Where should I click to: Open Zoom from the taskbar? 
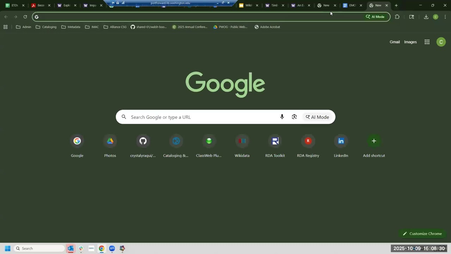(112, 248)
